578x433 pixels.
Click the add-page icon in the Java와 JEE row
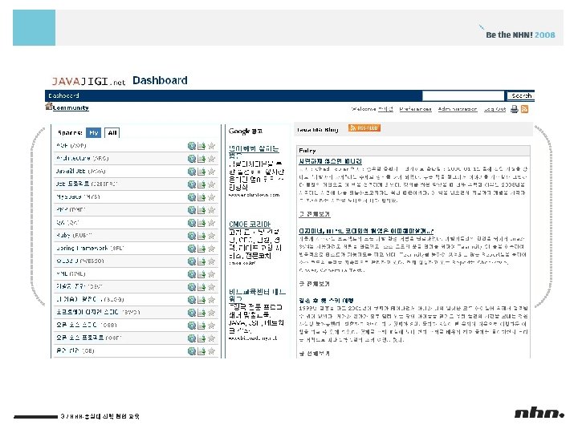[201, 172]
